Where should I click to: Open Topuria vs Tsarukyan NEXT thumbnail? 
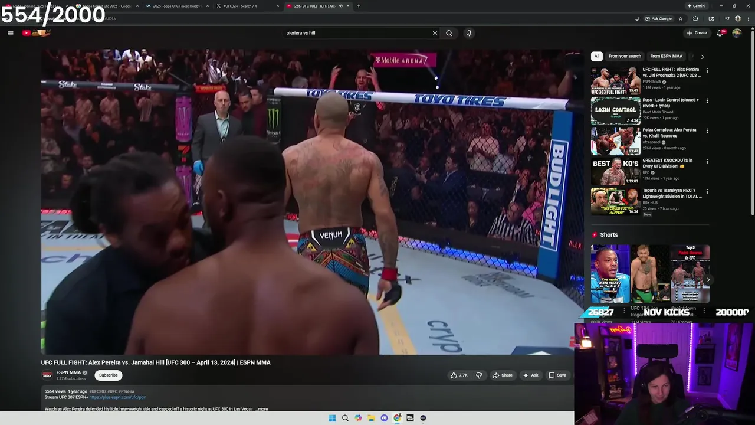click(615, 202)
